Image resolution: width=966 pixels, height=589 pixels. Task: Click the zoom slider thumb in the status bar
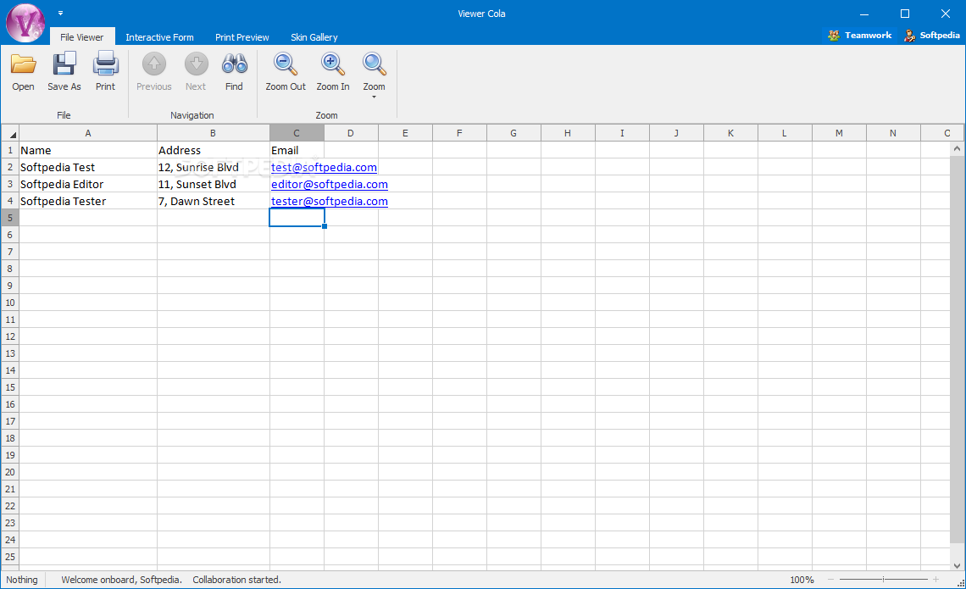click(x=884, y=579)
